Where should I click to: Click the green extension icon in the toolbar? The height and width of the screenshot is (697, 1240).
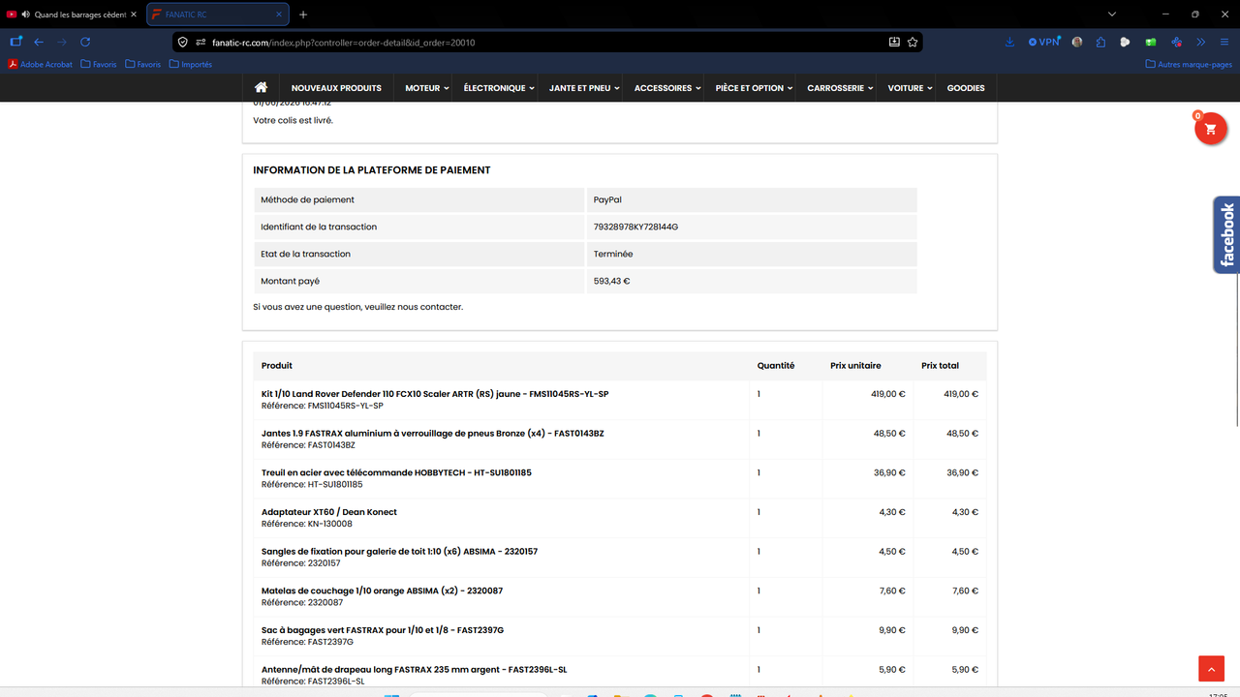point(1151,42)
